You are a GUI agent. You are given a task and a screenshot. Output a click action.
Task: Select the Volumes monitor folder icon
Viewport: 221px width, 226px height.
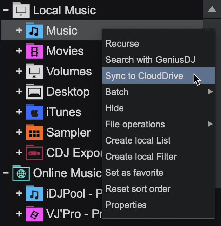pyautogui.click(x=34, y=72)
